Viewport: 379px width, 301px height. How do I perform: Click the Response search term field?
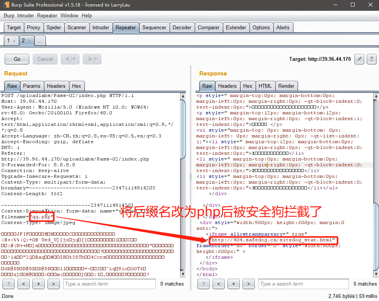[303, 284]
